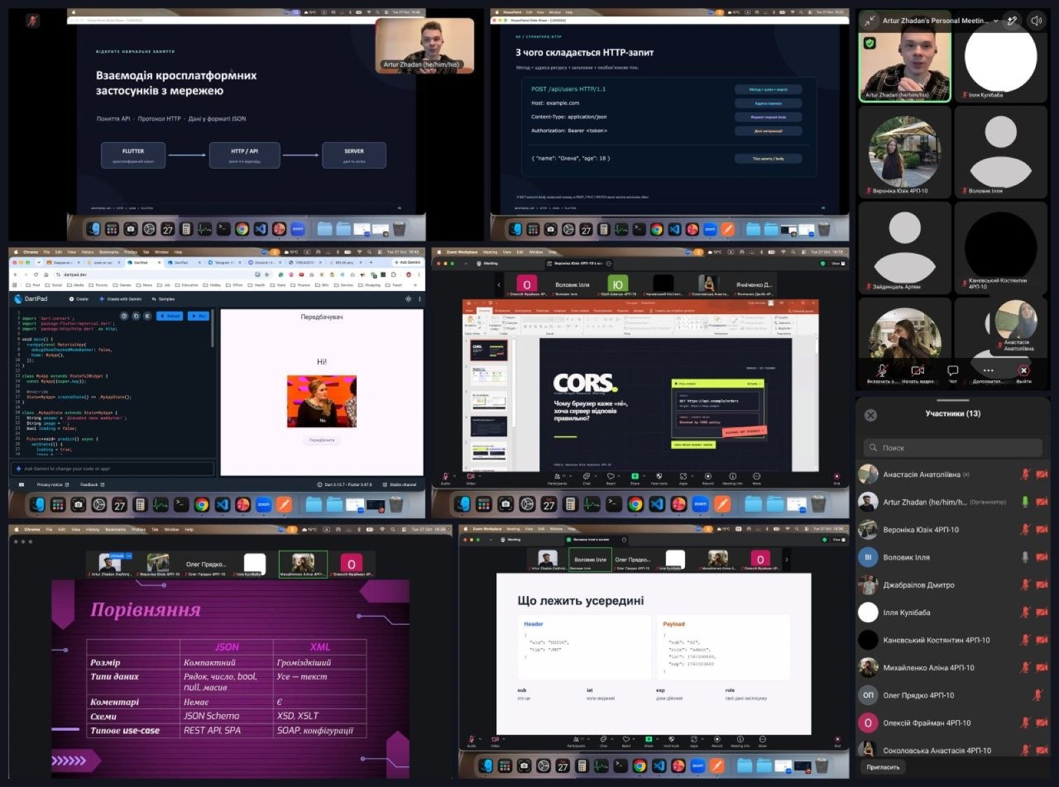
Task: Toggle Анастасія Анатоліївна's camera-off icon
Action: [1042, 474]
